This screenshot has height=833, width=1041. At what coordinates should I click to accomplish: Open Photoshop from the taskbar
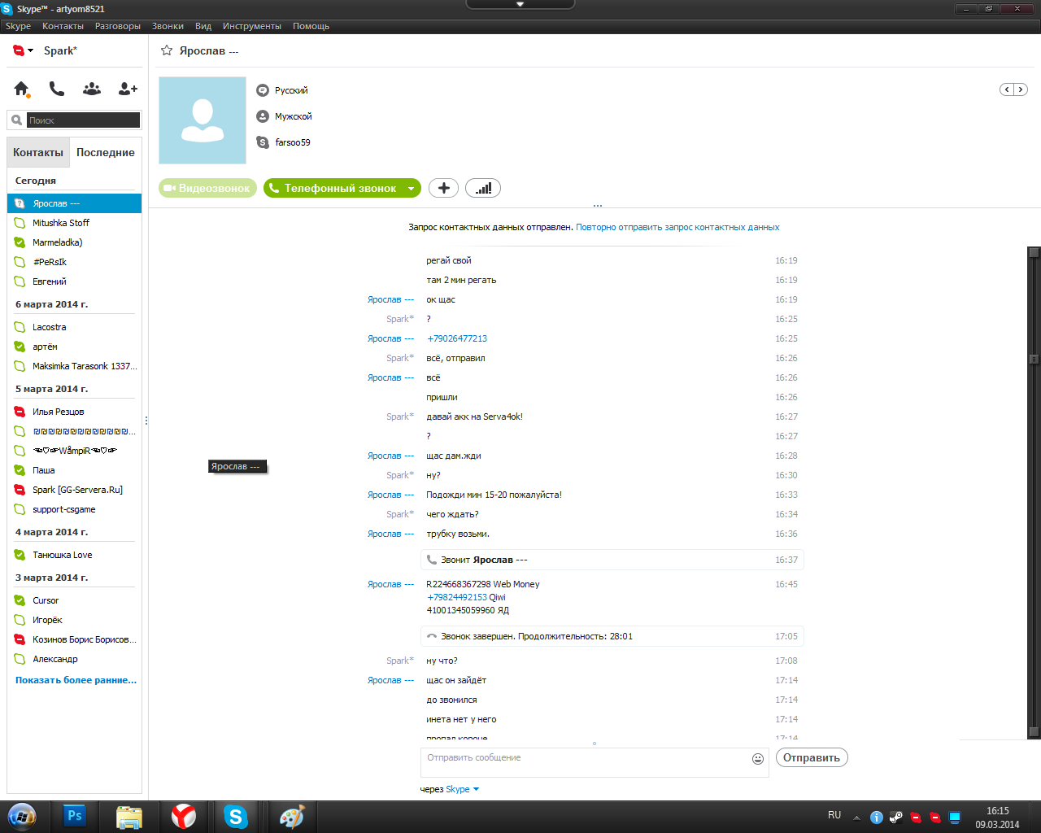tap(75, 816)
